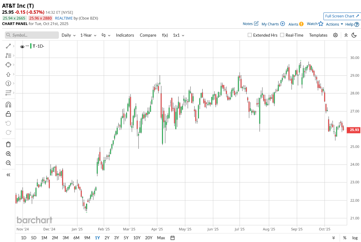
Task: Collapse the header with double up chevron
Action: [x=346, y=35]
